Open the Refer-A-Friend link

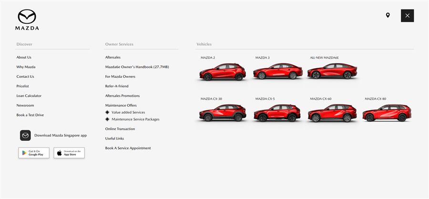117,86
